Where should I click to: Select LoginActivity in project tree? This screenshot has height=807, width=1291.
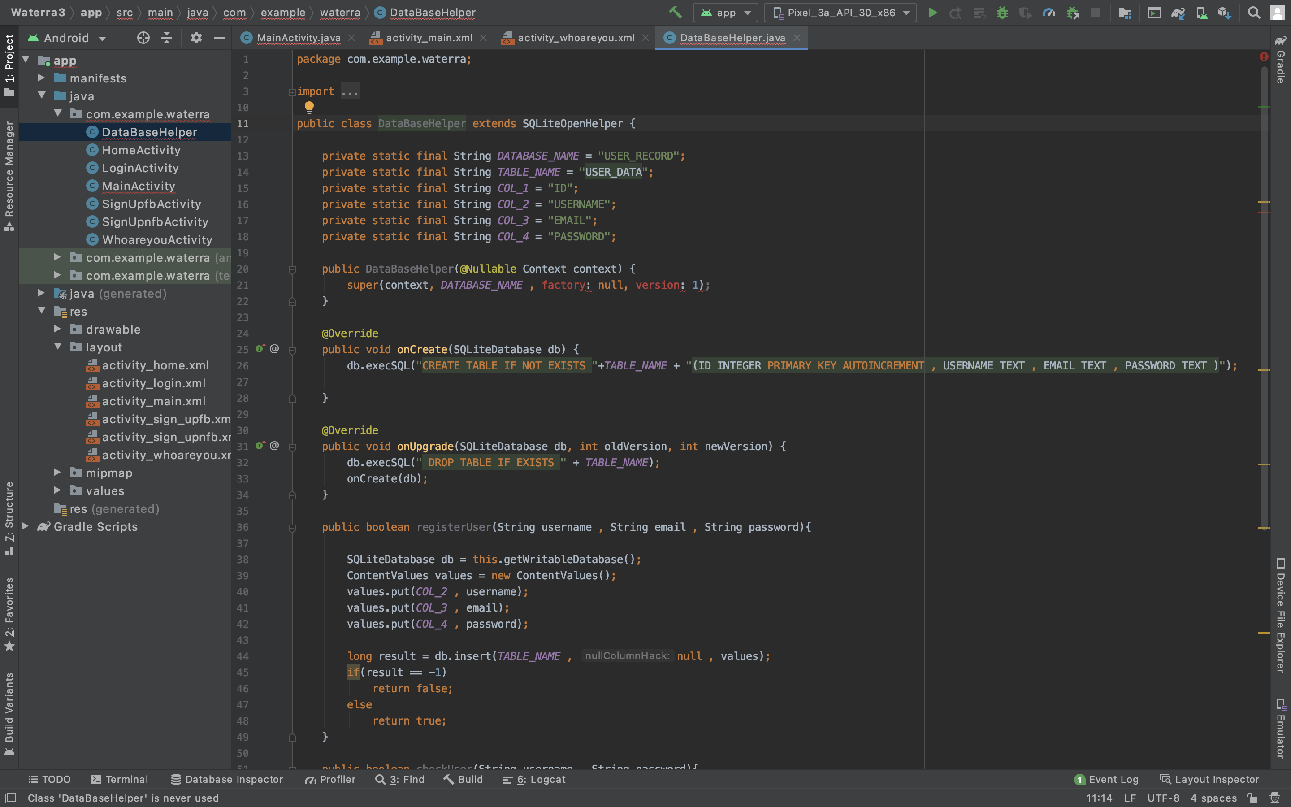pyautogui.click(x=140, y=168)
